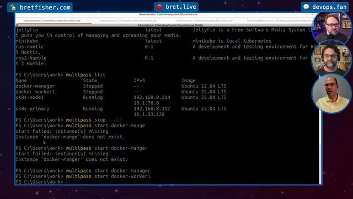
Task: Select the bottom webcam thumbnail with yellow shirt
Action: click(331, 94)
